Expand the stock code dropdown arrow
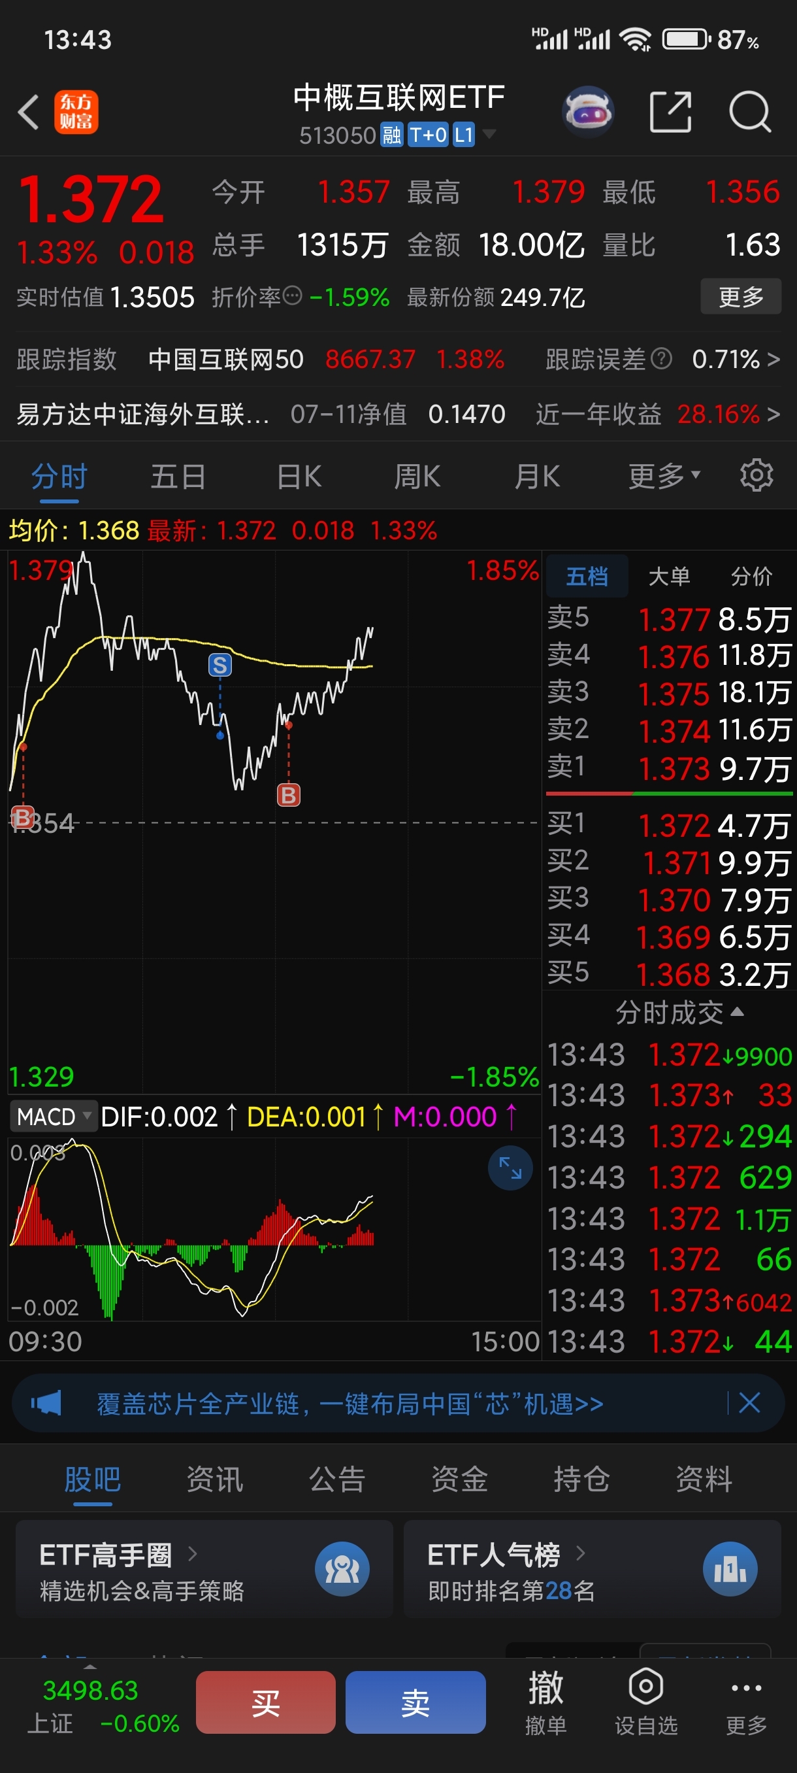Viewport: 797px width, 1773px height. 489,133
